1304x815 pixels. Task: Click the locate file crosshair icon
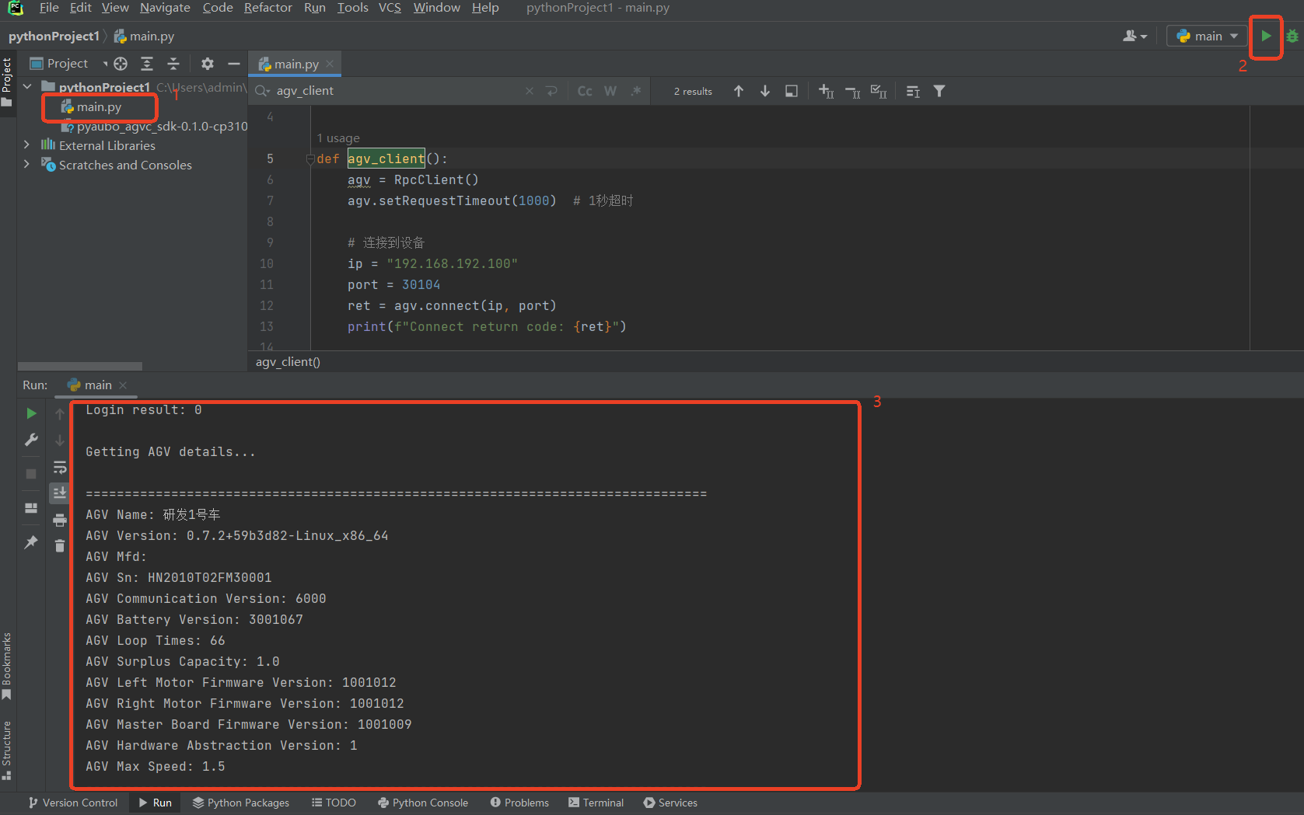pyautogui.click(x=121, y=64)
